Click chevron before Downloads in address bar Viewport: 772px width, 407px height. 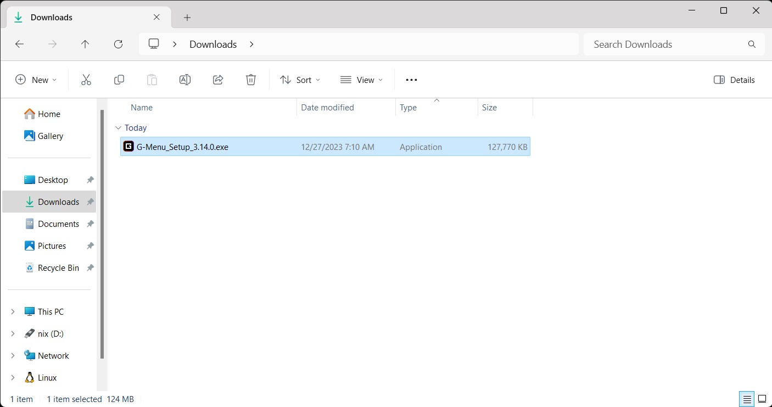point(175,44)
